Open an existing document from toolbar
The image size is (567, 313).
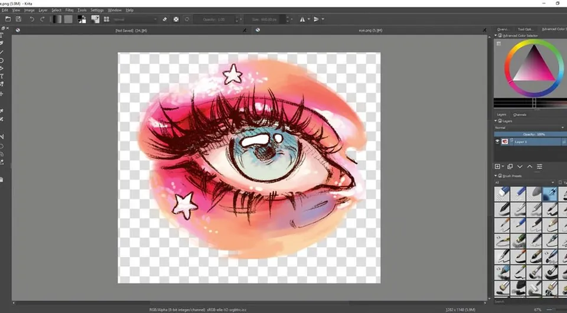point(8,19)
